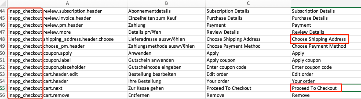
Task: Select Edit order cell in column C
Action: point(248,74)
